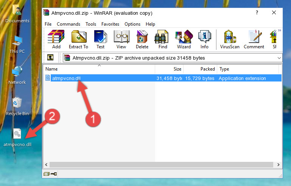Screen dimensions: 291x186
Task: Select the Network desktop icon
Action: click(x=17, y=75)
